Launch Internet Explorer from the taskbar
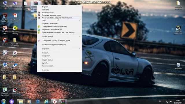 click(46, 101)
